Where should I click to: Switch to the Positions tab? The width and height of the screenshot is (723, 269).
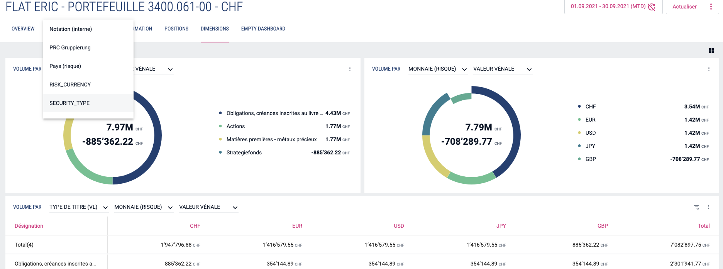[x=176, y=29]
